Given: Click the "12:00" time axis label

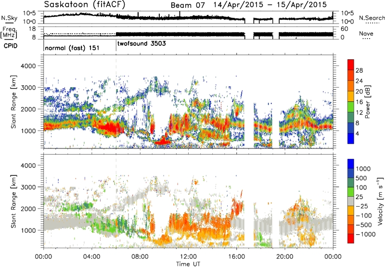Looking at the screenshot, I should tap(188, 257).
